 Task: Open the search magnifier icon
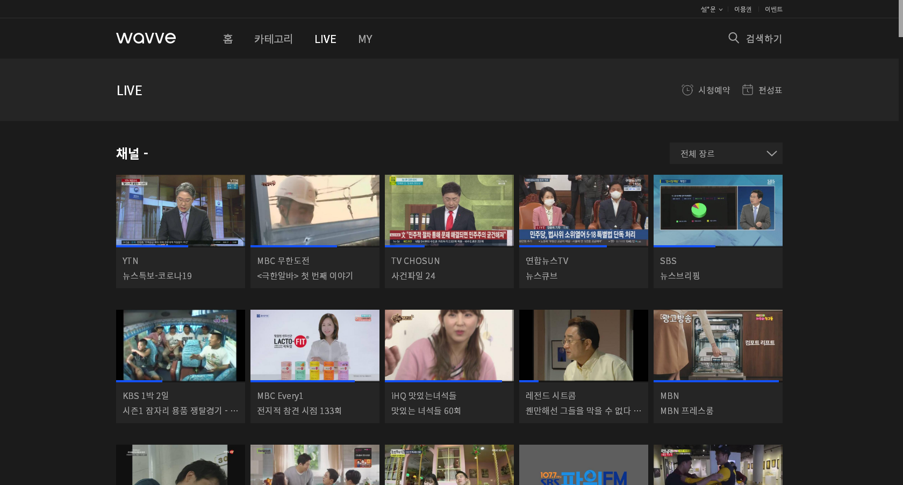pyautogui.click(x=733, y=38)
